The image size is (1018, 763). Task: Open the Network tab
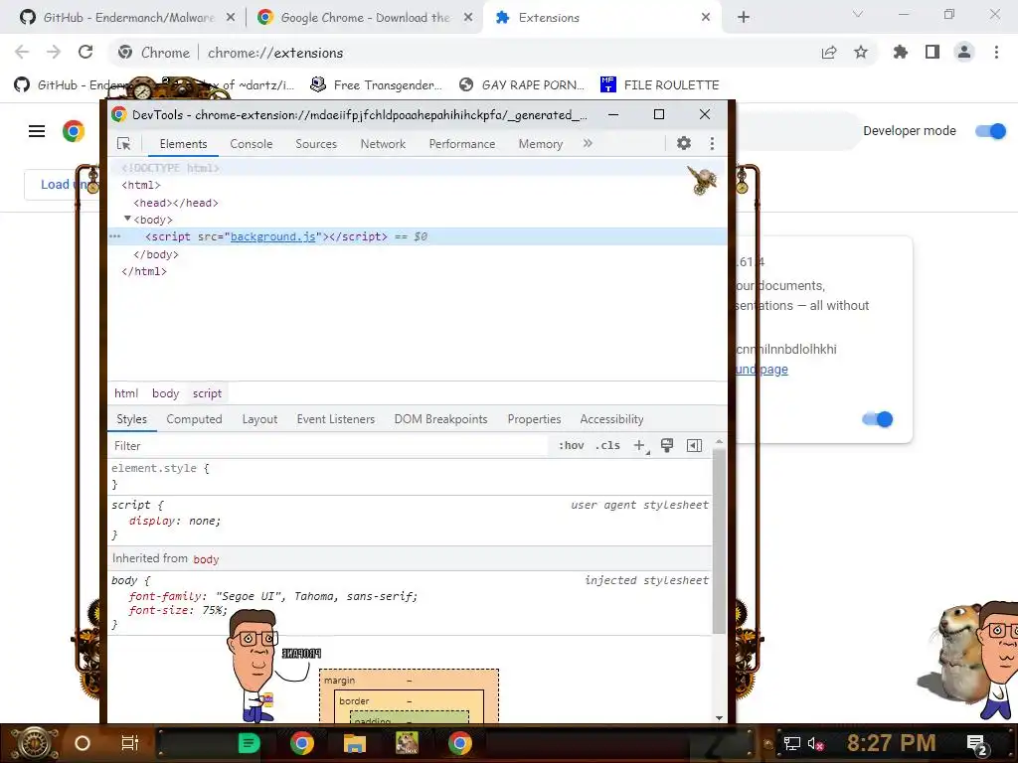(x=383, y=144)
